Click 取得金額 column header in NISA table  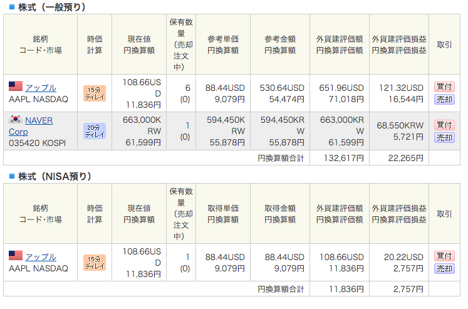[x=280, y=214]
